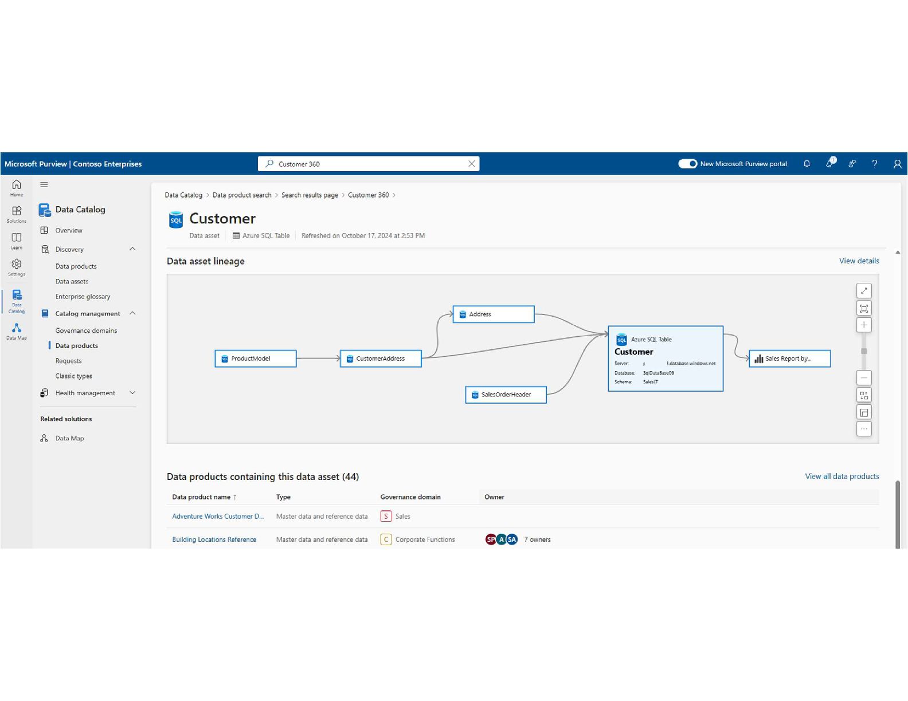
Task: Select the Customer Azure SQL Table node
Action: click(x=666, y=359)
